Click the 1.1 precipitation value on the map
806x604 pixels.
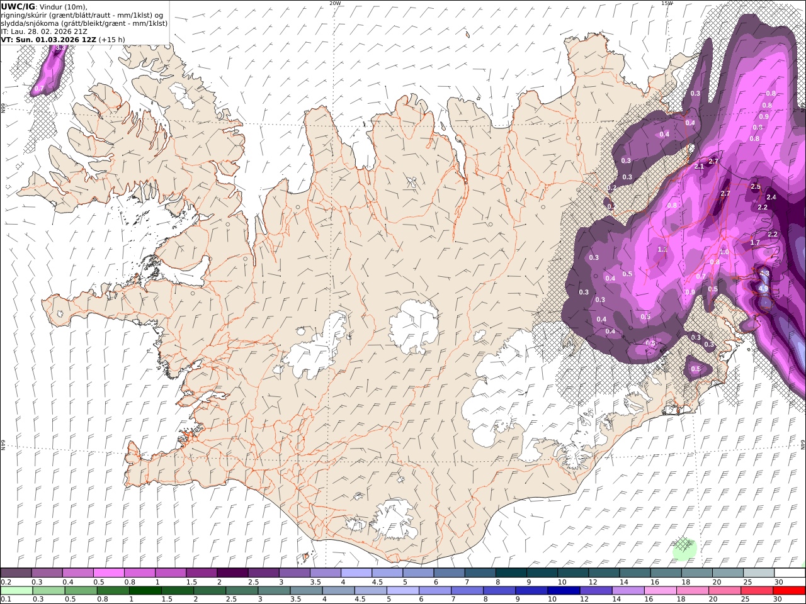click(x=662, y=249)
